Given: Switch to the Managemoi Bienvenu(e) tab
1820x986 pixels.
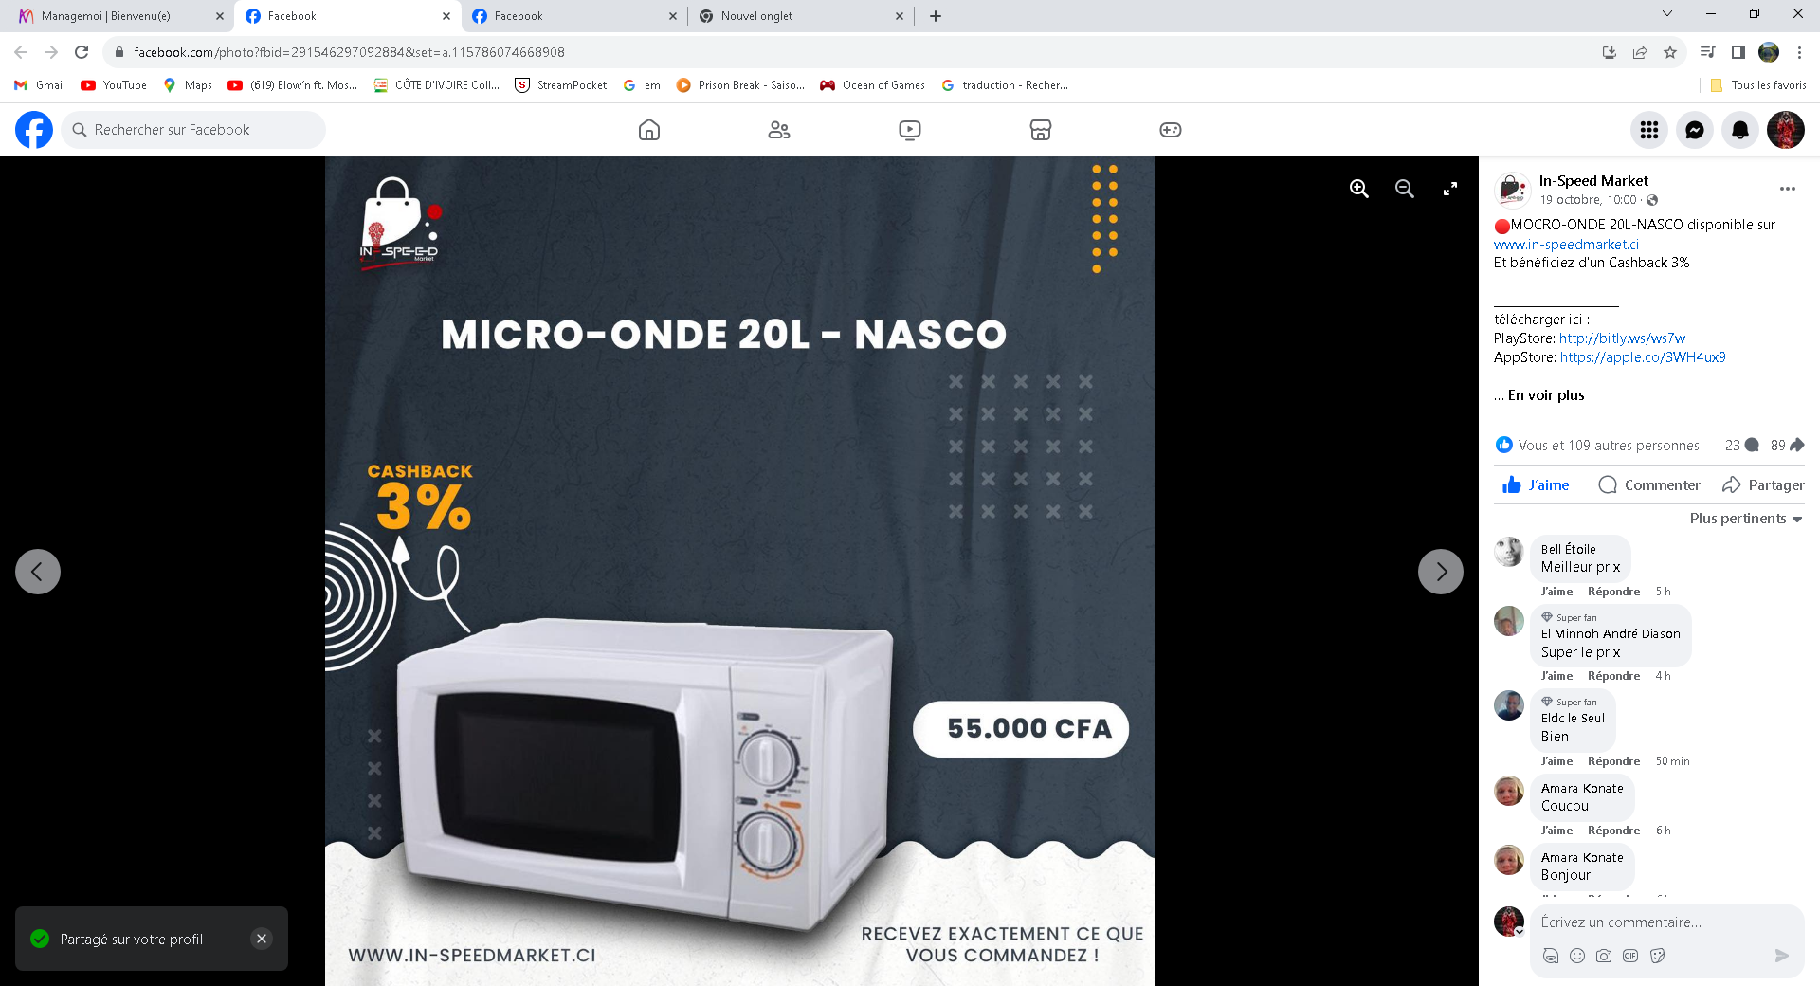Looking at the screenshot, I should coord(105,16).
